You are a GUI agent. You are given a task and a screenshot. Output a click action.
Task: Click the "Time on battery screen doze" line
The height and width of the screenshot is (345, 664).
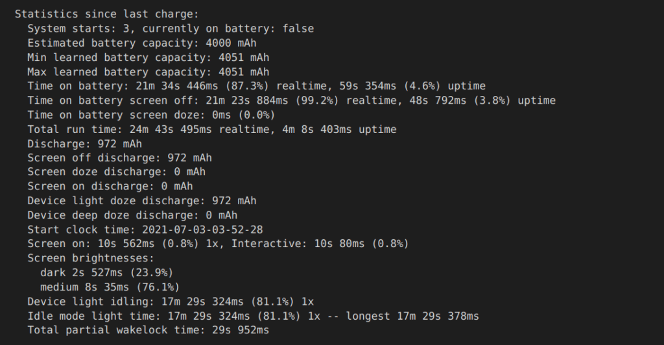[x=151, y=115]
